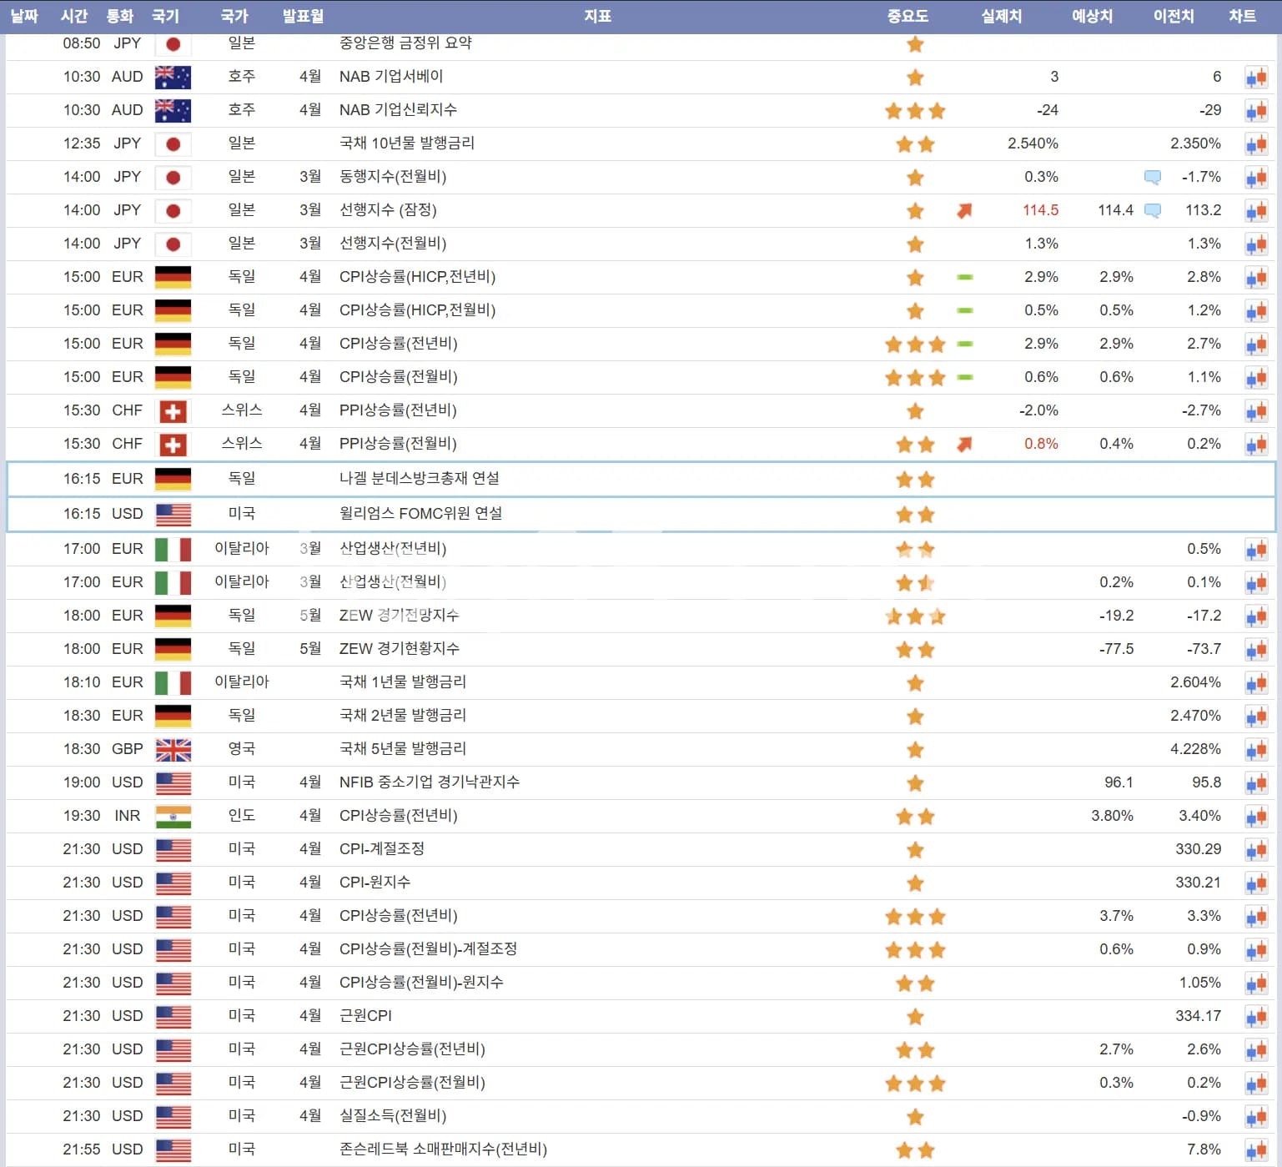Image resolution: width=1282 pixels, height=1167 pixels.
Task: Click the 중요도 column header
Action: tap(907, 16)
